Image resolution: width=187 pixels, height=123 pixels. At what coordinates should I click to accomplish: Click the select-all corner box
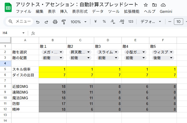(5, 40)
